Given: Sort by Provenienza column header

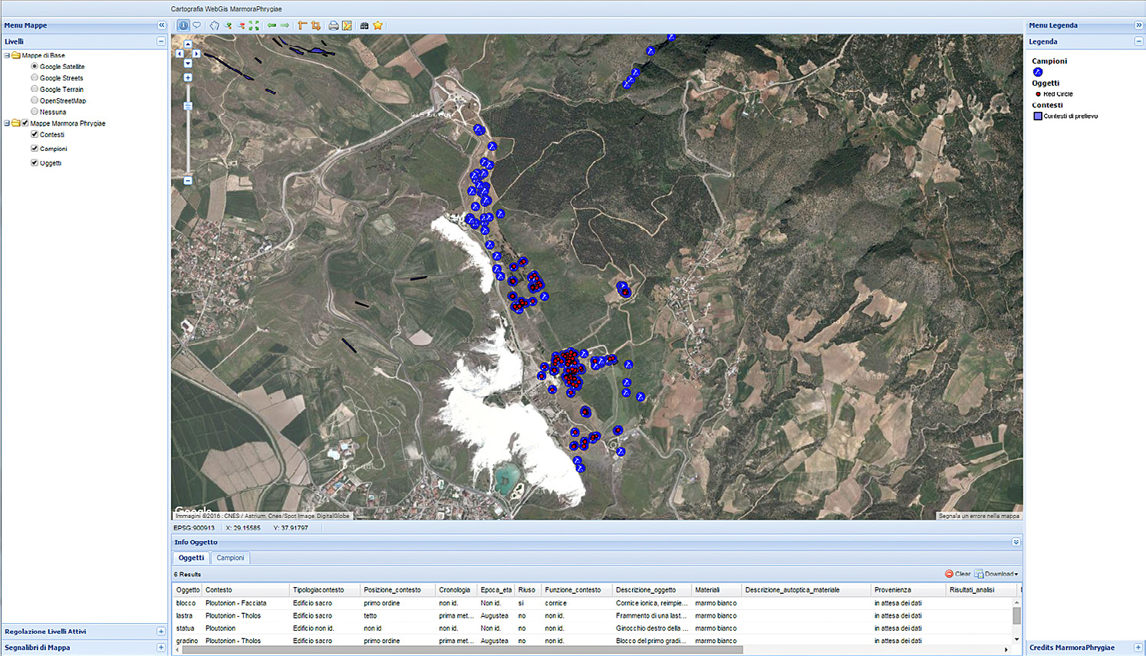Looking at the screenshot, I should tap(909, 590).
